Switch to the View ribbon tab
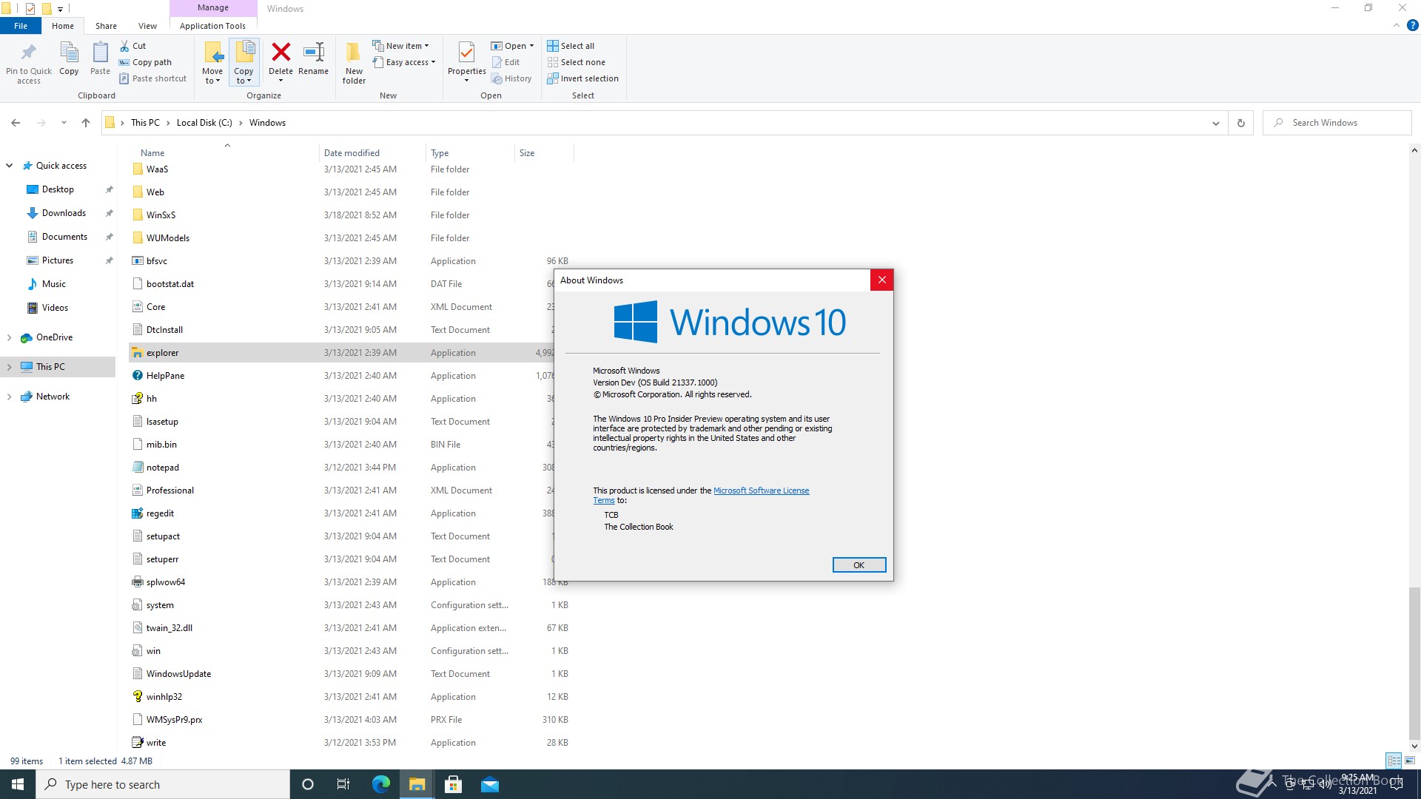1421x799 pixels. click(x=147, y=26)
